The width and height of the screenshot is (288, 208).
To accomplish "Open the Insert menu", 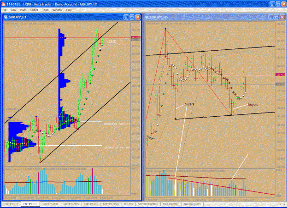I will point(23,10).
